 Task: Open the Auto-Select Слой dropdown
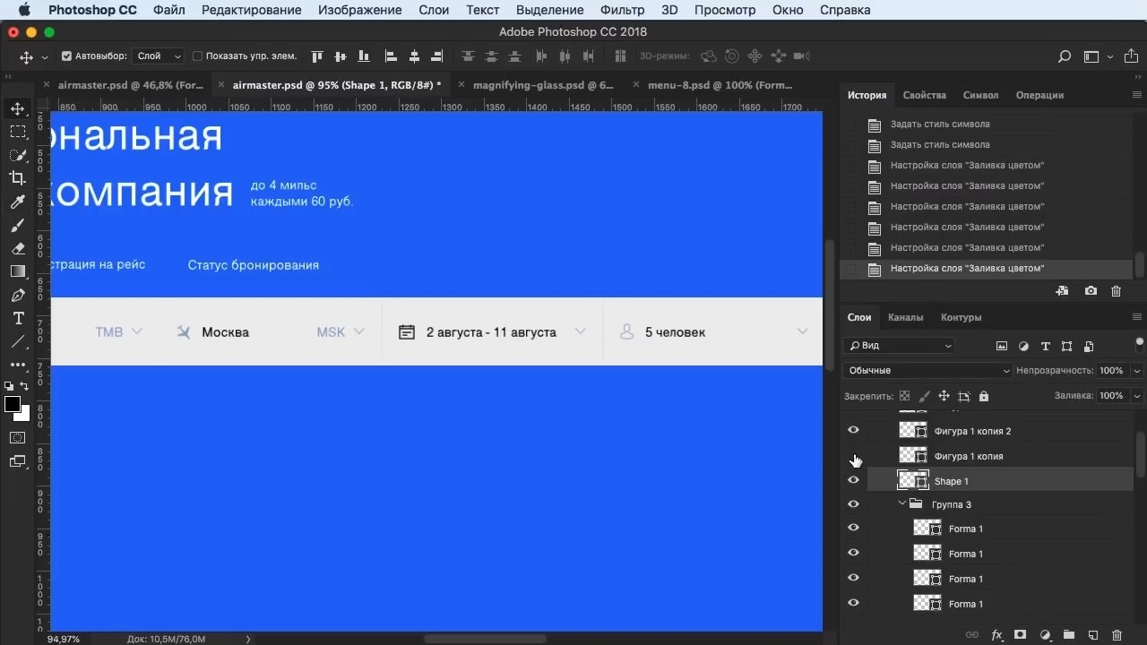[159, 56]
